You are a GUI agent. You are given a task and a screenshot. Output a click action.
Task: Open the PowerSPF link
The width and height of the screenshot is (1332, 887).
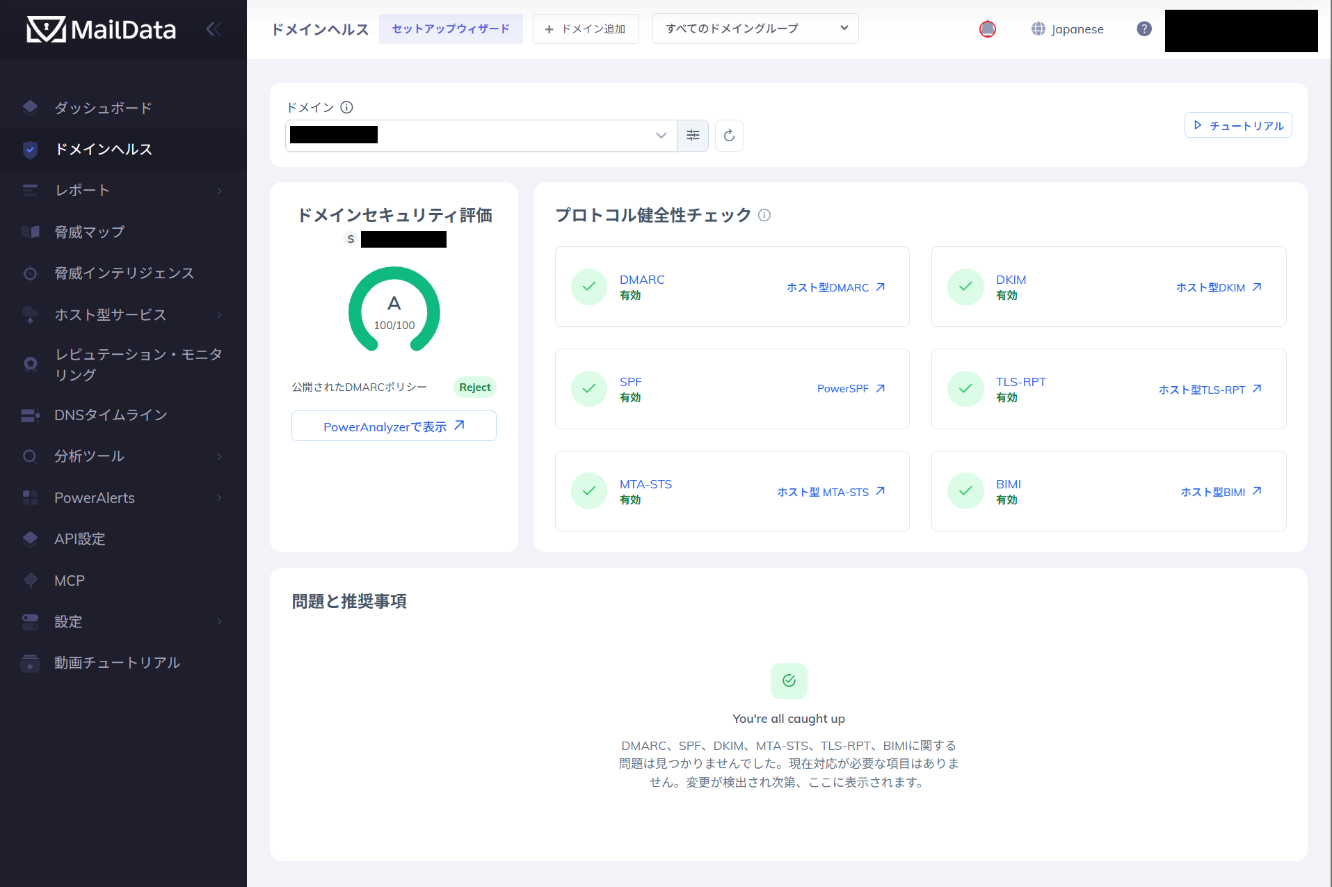(x=851, y=389)
